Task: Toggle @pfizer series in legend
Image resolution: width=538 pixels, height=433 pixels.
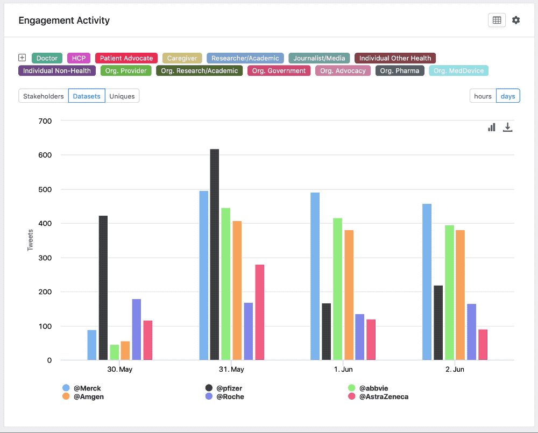Action: pyautogui.click(x=224, y=388)
